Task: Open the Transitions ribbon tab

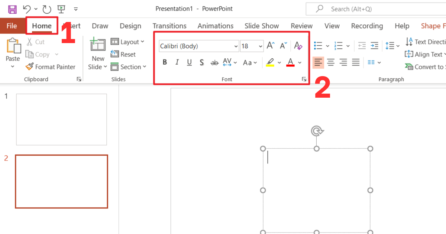Action: (169, 26)
